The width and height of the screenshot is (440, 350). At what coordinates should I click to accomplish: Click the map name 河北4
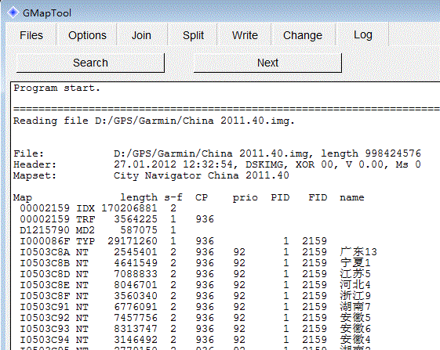[x=355, y=285]
